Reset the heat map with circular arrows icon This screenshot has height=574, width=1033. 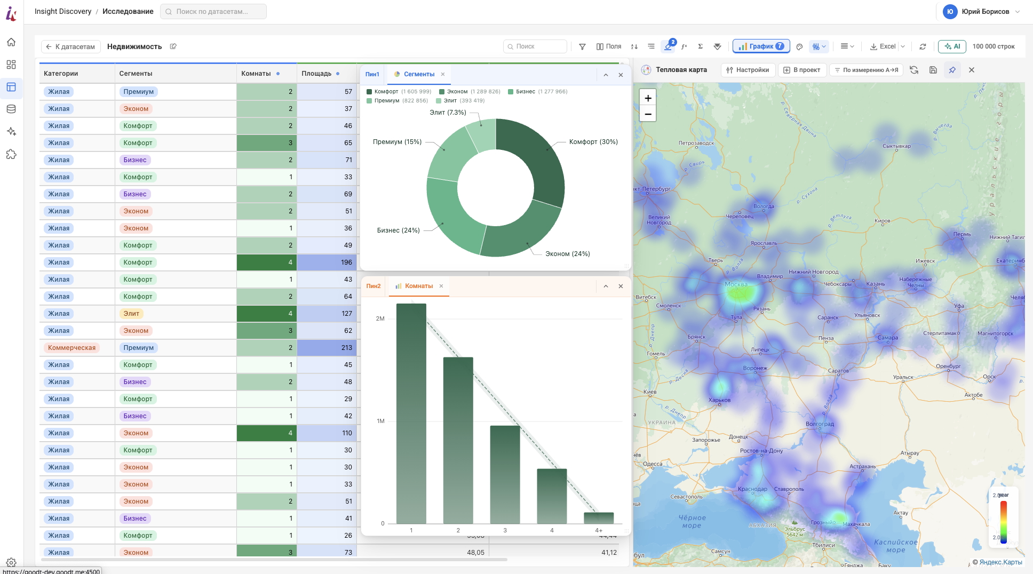coord(914,70)
